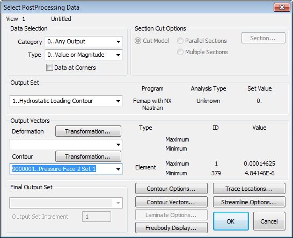Click the Deformation Transformation button
This screenshot has height=238, width=293.
(x=88, y=131)
